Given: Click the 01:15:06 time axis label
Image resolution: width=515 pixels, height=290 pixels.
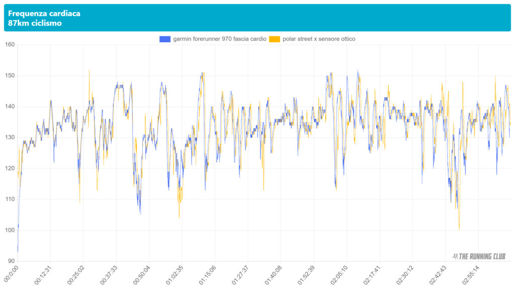Looking at the screenshot, I should click(x=207, y=275).
